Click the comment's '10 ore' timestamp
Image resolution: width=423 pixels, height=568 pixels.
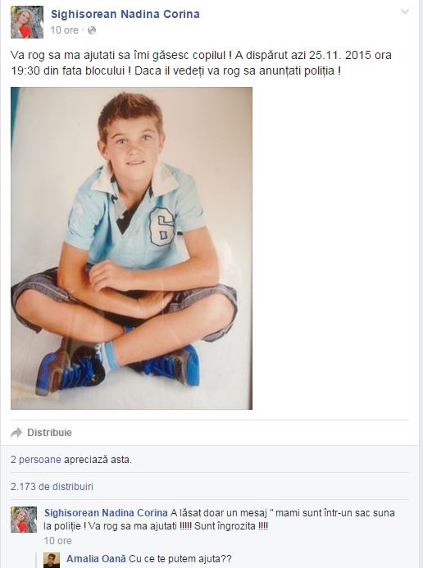click(x=57, y=541)
